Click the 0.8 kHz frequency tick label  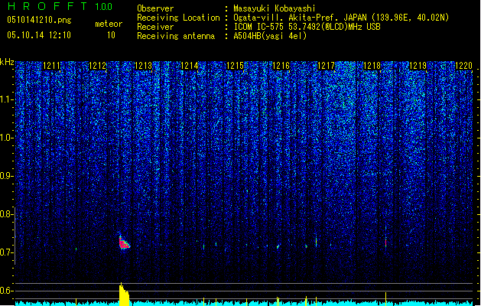coord(7,214)
